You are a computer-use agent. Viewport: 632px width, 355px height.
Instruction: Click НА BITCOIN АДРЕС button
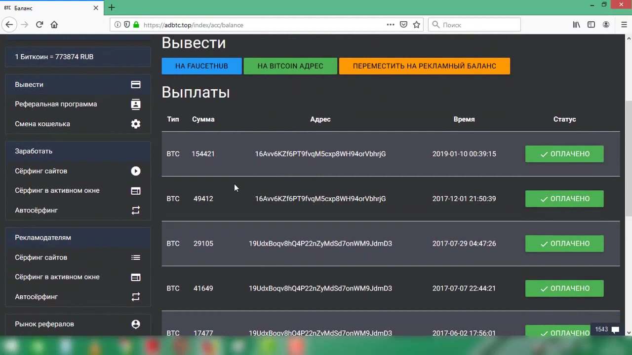pyautogui.click(x=290, y=66)
